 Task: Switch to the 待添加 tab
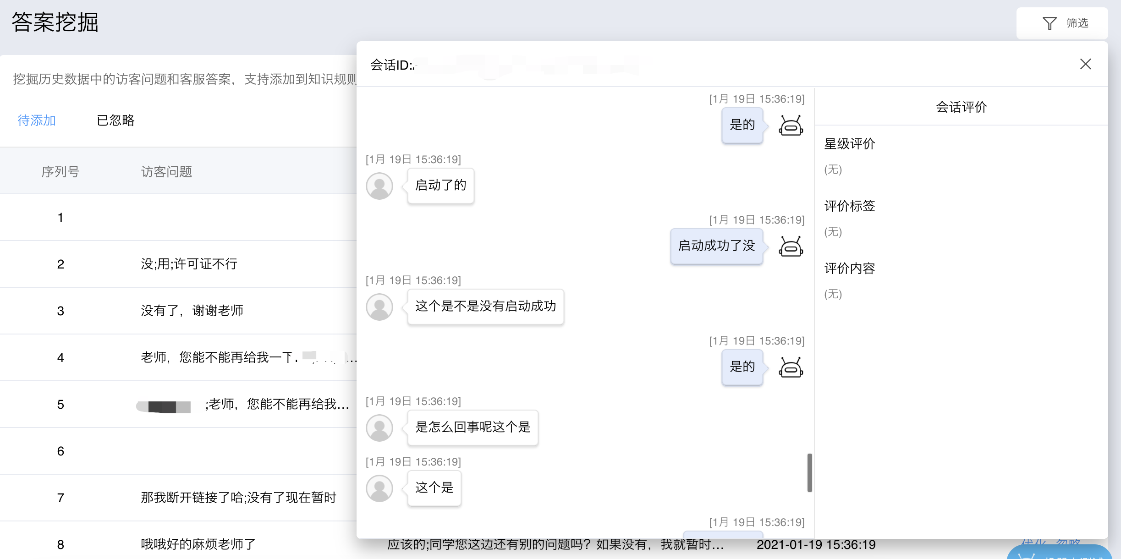(x=37, y=121)
